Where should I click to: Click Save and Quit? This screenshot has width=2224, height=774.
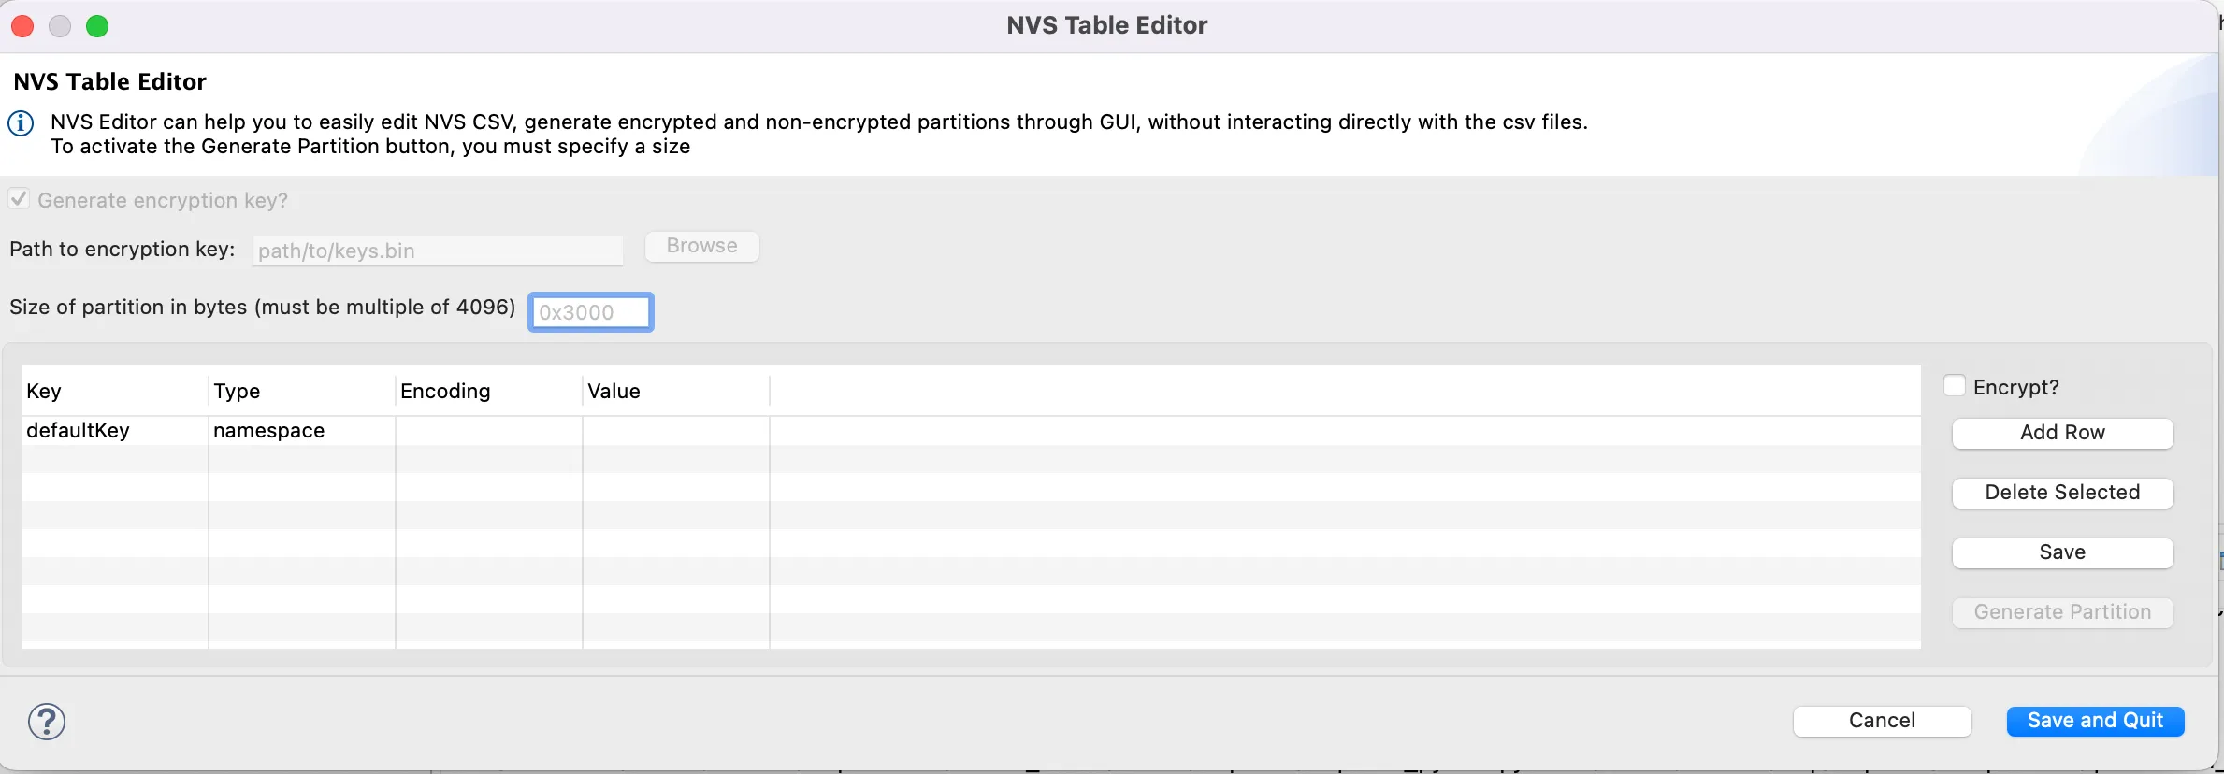click(2095, 721)
